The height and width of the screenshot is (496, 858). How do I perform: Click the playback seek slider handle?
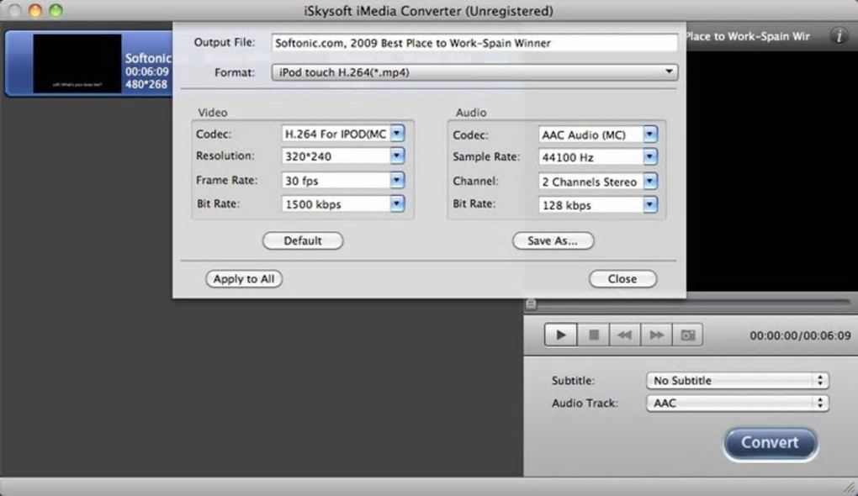(531, 304)
